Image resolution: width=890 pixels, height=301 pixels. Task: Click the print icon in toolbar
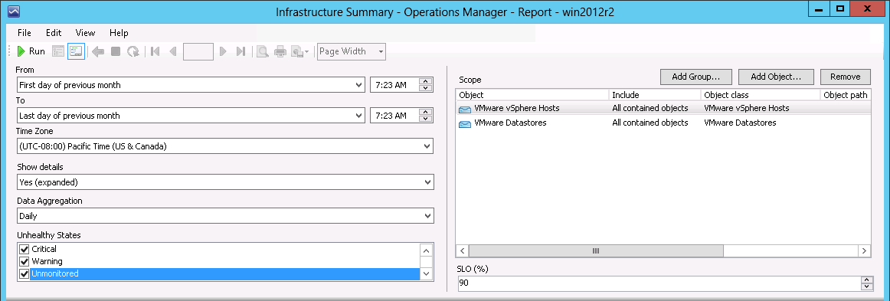[280, 51]
